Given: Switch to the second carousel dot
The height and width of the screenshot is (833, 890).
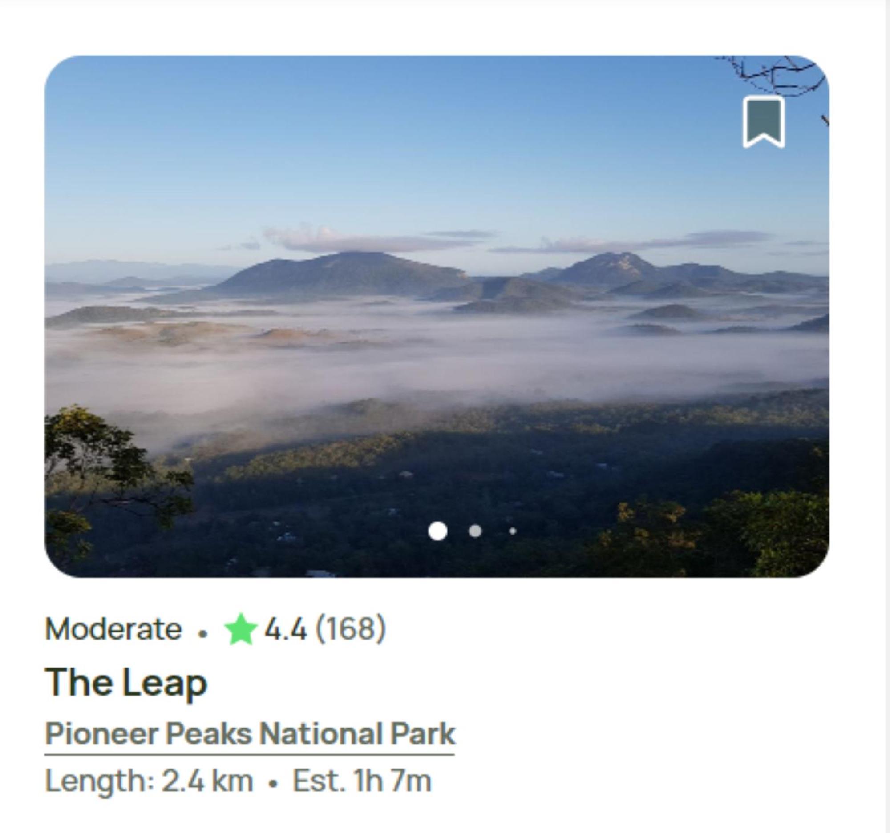Looking at the screenshot, I should pos(475,531).
